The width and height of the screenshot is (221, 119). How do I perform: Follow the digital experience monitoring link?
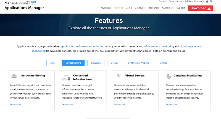point(190,47)
